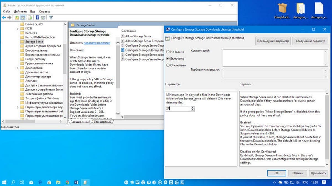The height and width of the screenshot is (186, 332).
Task: Click the Предыдущий параметр button
Action: tap(273, 41)
